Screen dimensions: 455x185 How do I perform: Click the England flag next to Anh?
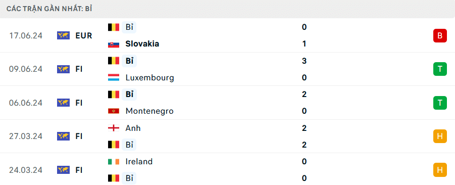(114, 128)
